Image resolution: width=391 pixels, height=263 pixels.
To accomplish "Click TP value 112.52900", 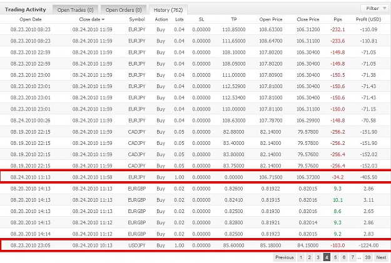I will coord(233,86).
